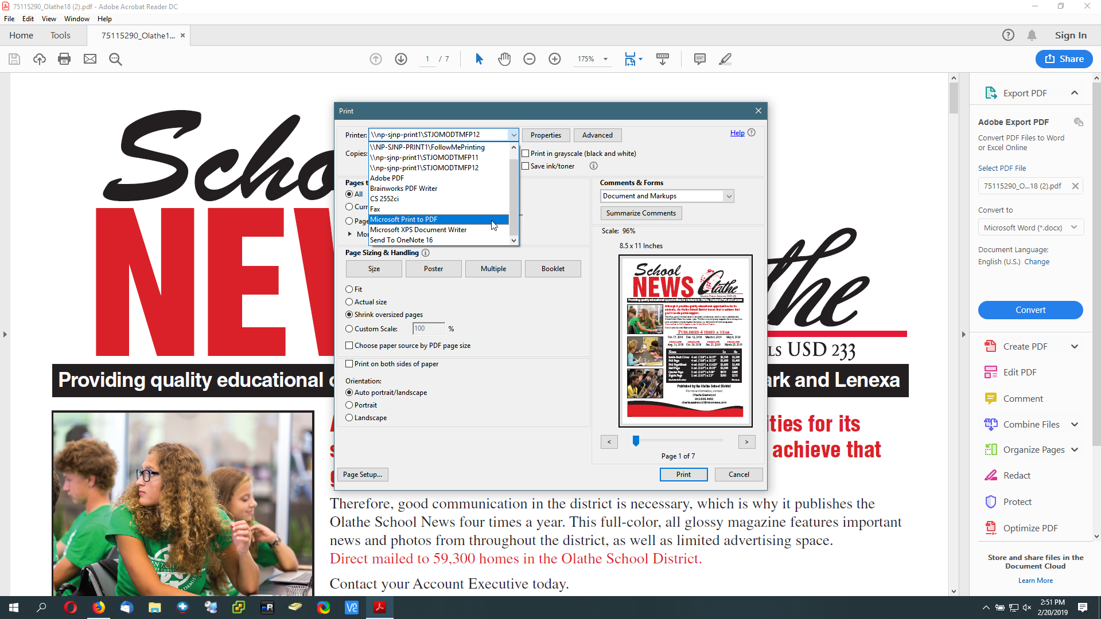Select the hand pan tool
1101x619 pixels.
click(504, 59)
